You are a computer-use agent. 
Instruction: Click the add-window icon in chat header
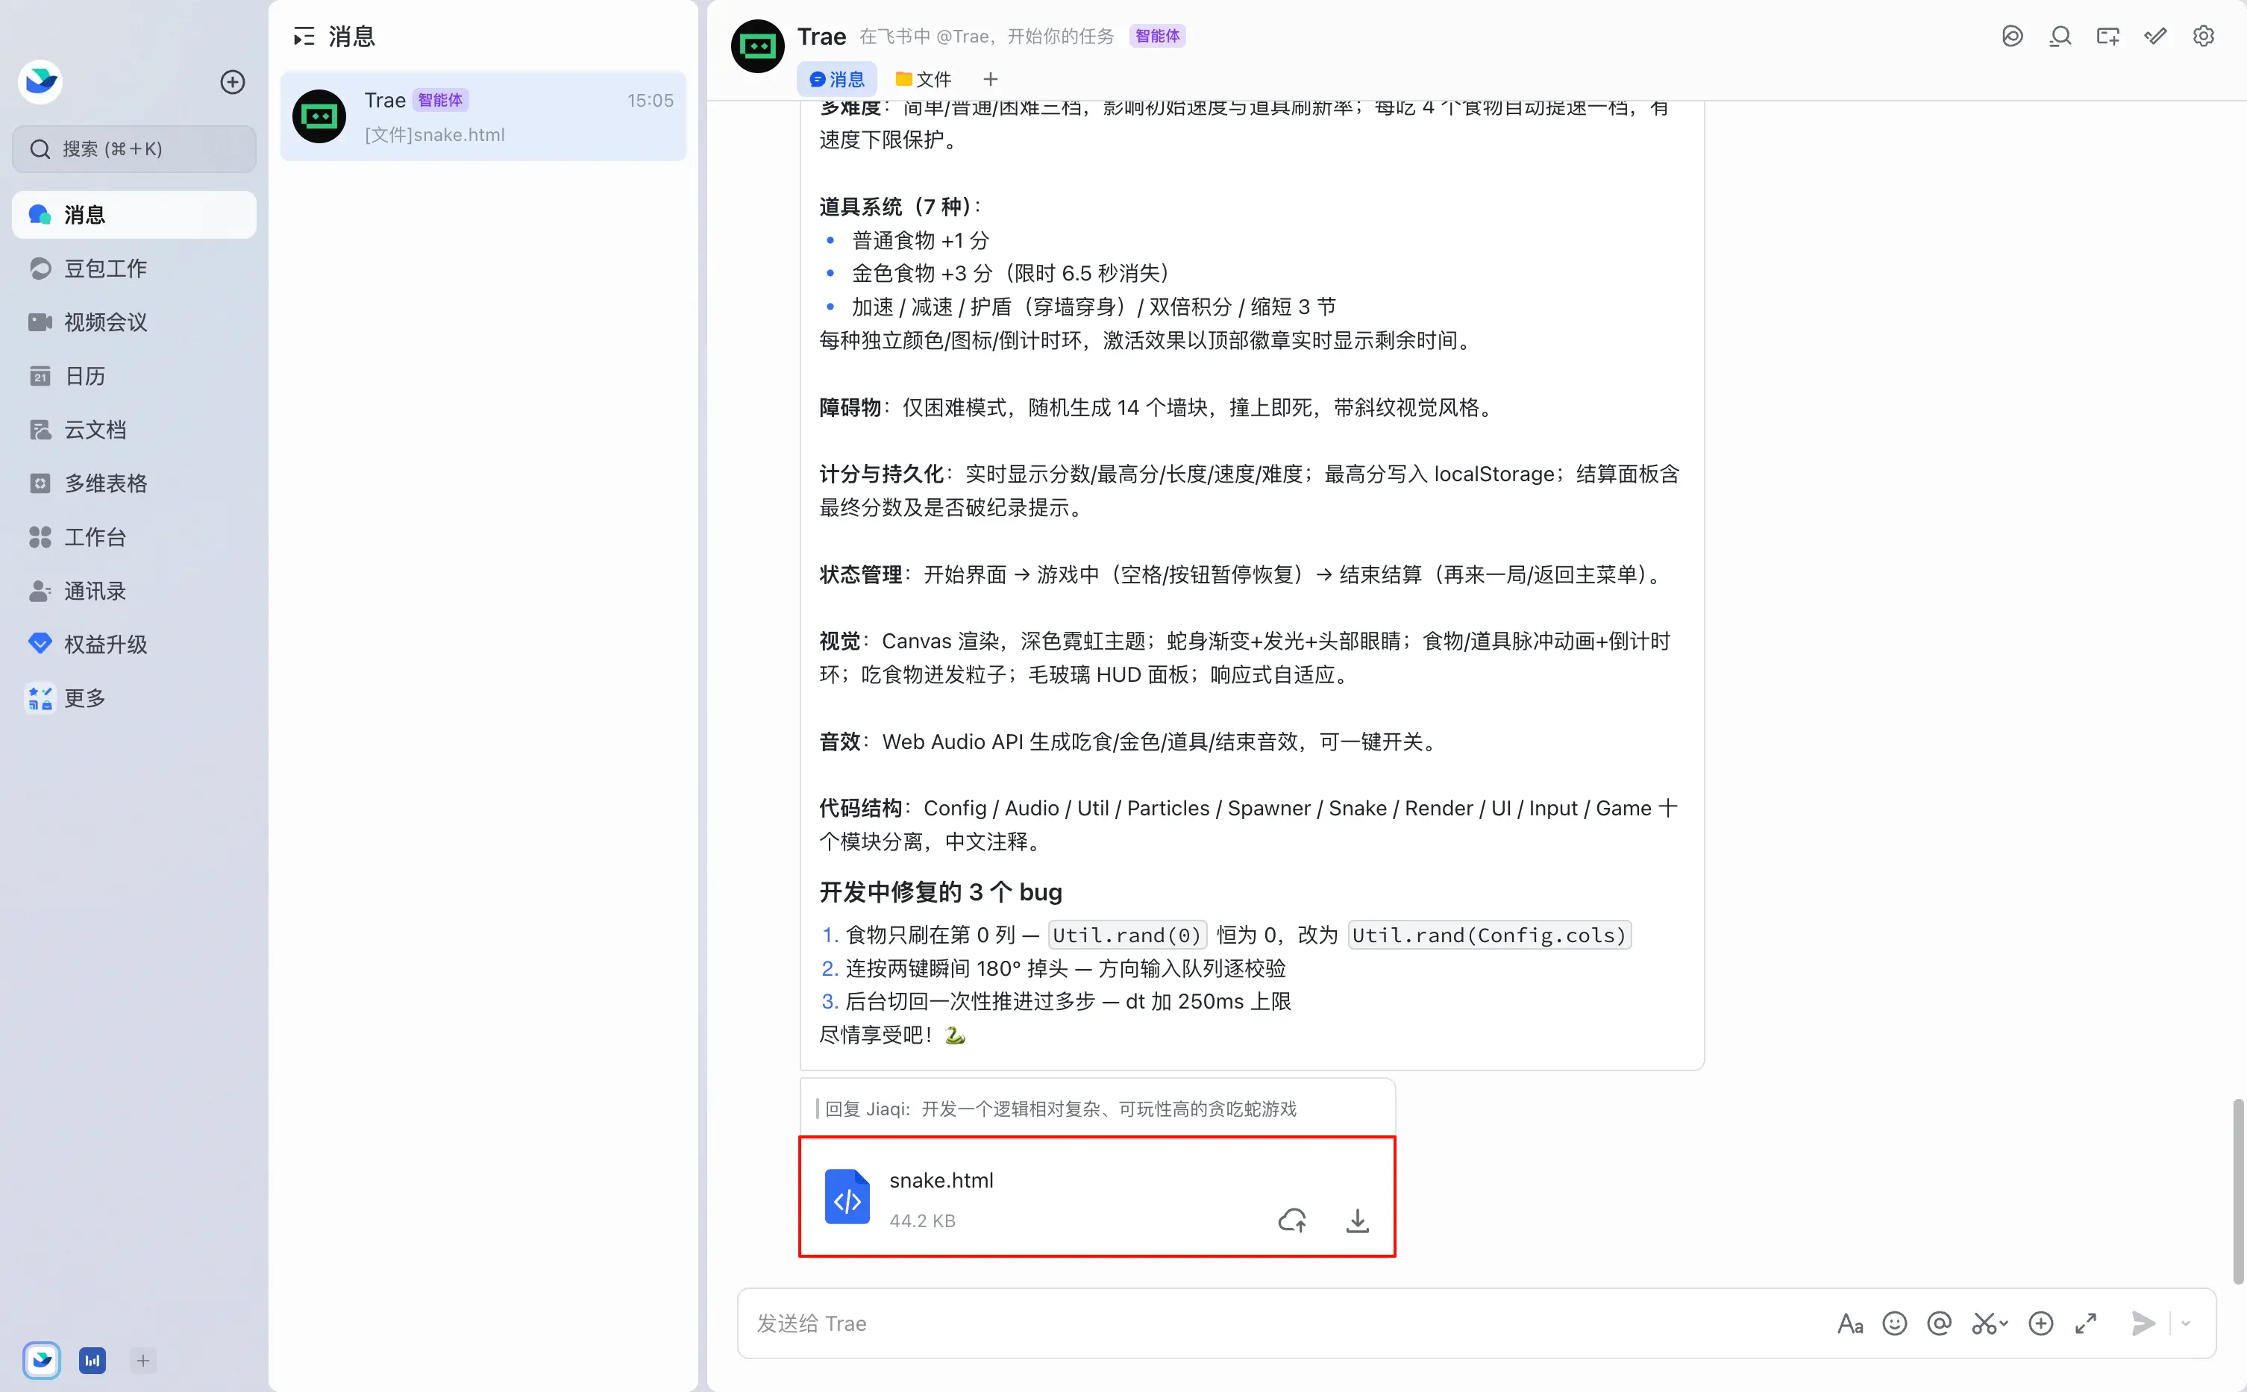tap(2108, 36)
